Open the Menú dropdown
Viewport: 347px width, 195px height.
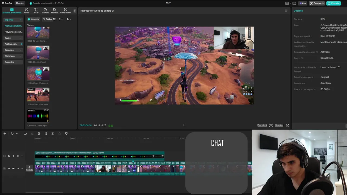(20, 3)
